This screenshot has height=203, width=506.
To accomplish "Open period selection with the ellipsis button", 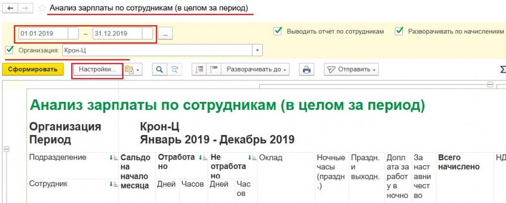I will tap(165, 34).
